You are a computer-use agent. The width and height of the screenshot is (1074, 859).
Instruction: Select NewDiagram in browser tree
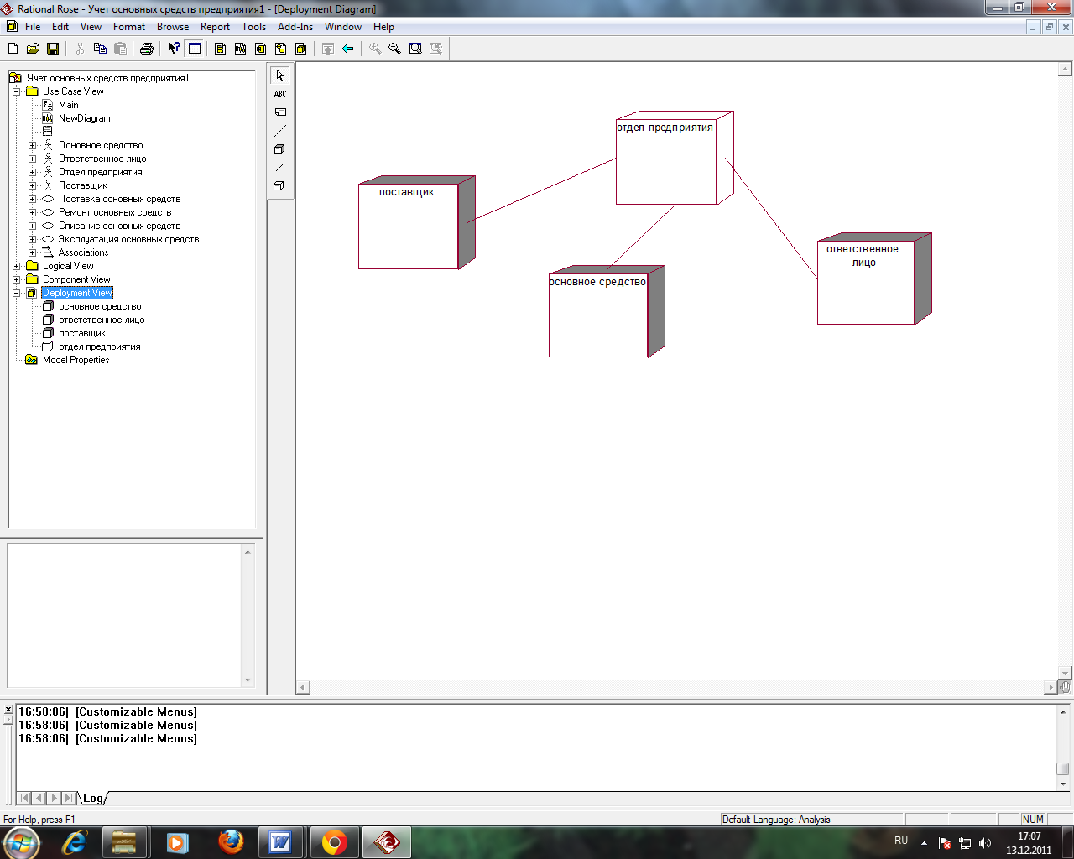tap(84, 118)
